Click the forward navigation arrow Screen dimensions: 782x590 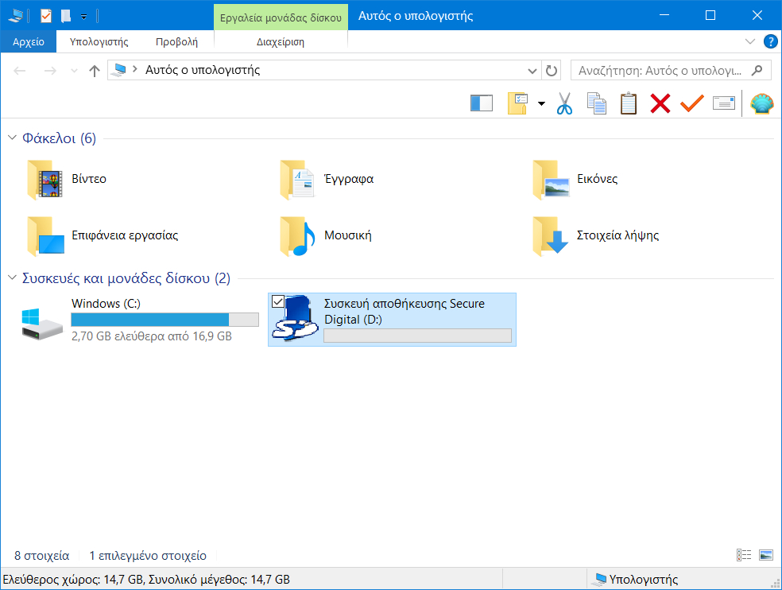[50, 71]
